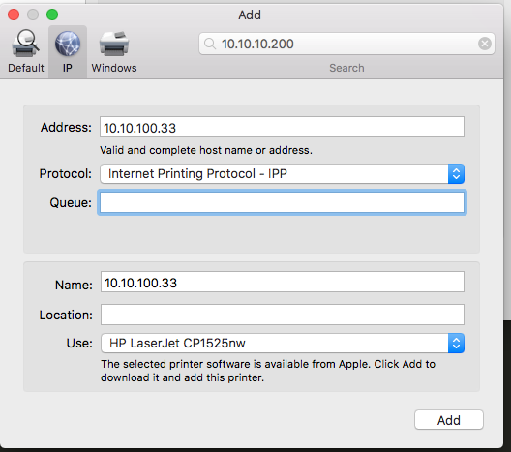Viewport: 511px width, 452px height.
Task: Focus the Queue text field
Action: [x=282, y=202]
